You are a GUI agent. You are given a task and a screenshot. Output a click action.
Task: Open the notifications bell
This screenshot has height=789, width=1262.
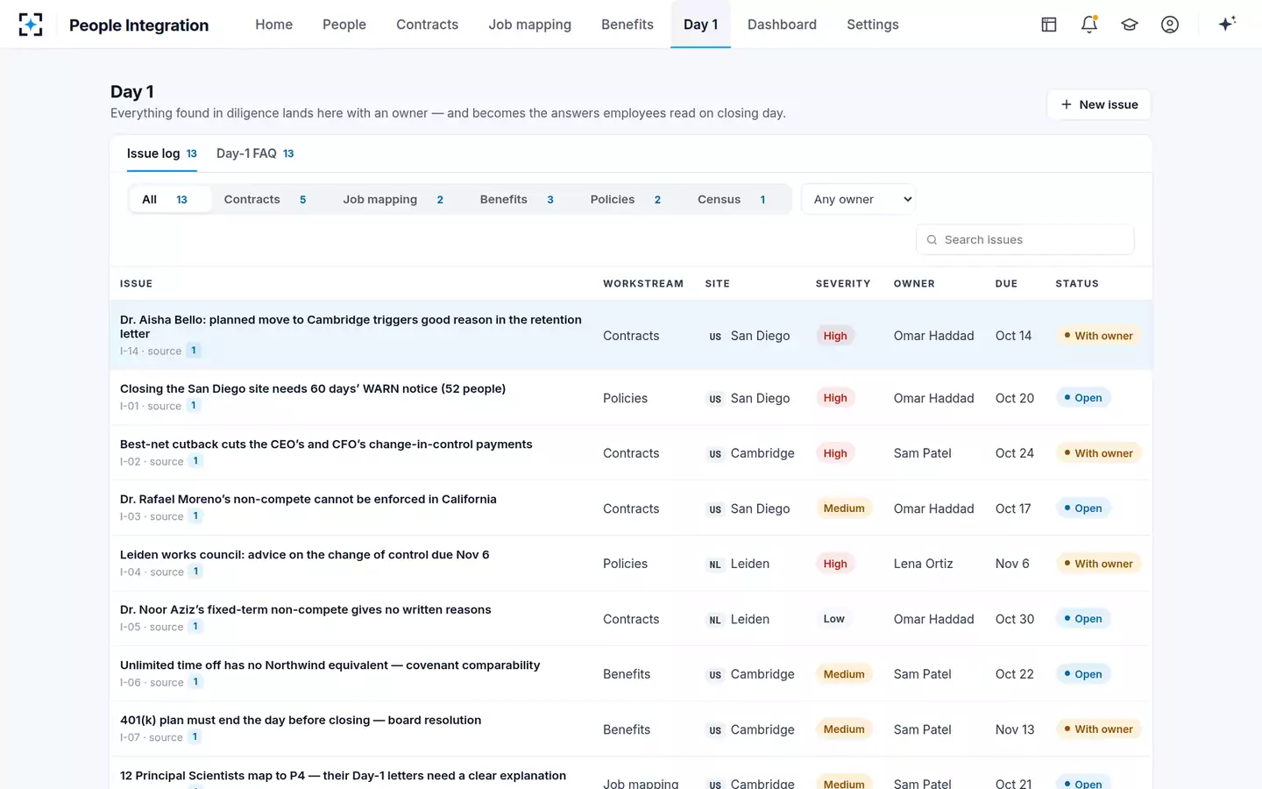[1089, 25]
